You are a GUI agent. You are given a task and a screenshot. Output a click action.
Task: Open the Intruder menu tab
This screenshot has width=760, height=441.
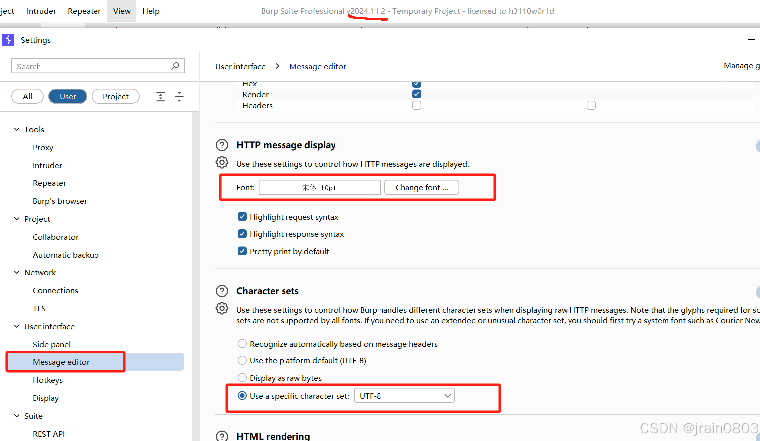pos(41,11)
